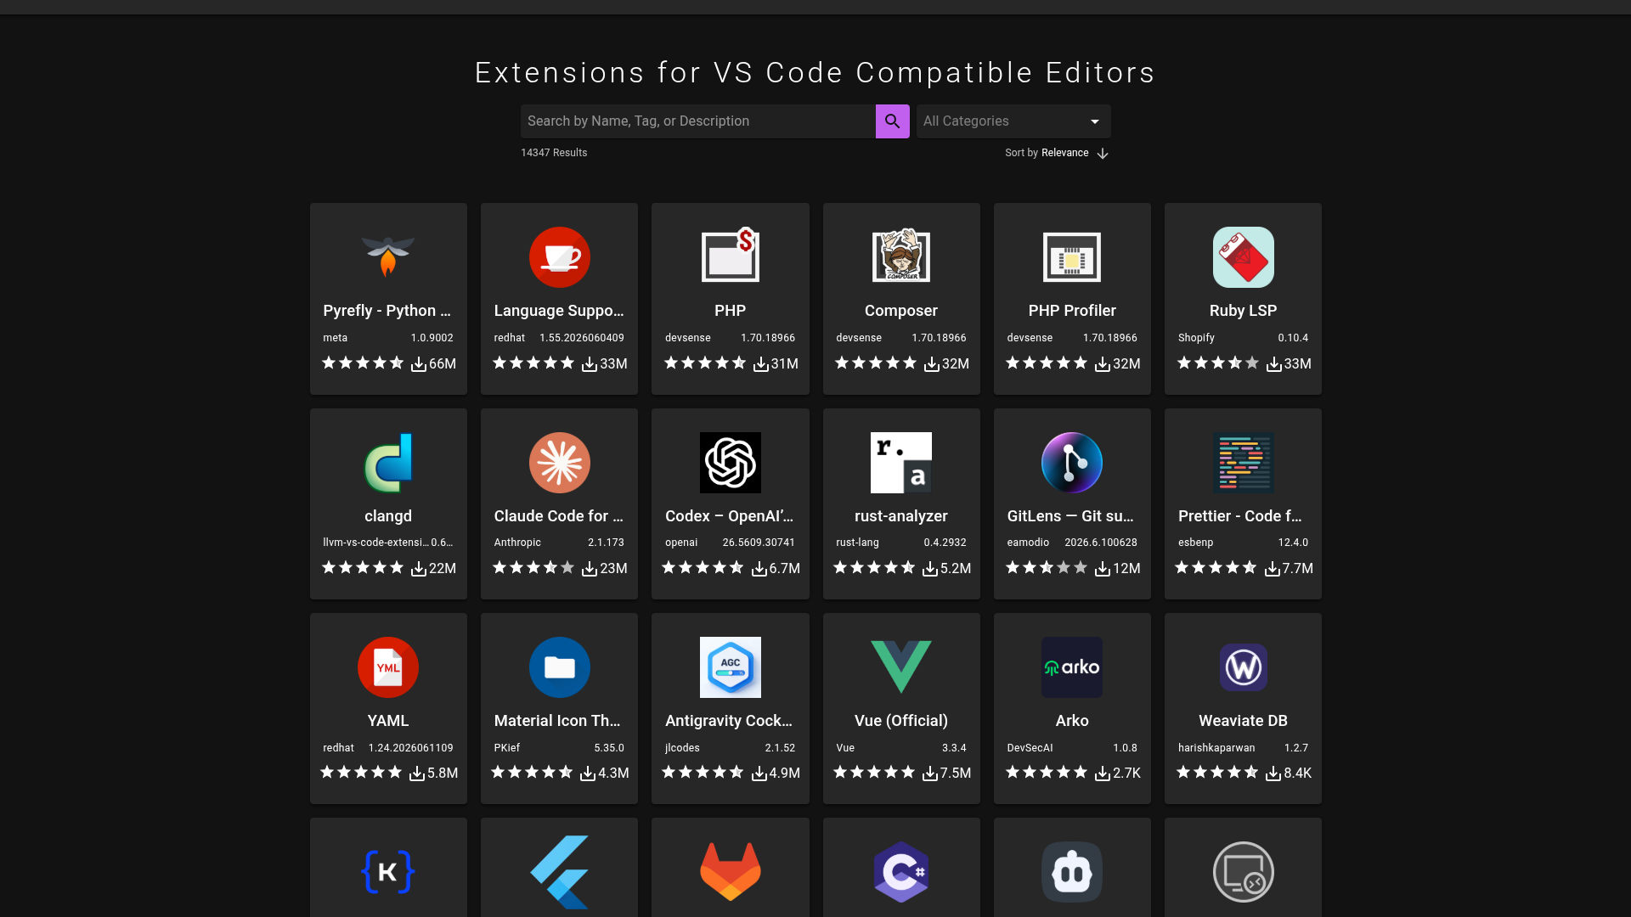
Task: Open the Codex OpenAI knot icon
Action: click(731, 463)
